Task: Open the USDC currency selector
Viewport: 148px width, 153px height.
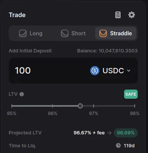Action: coord(110,71)
